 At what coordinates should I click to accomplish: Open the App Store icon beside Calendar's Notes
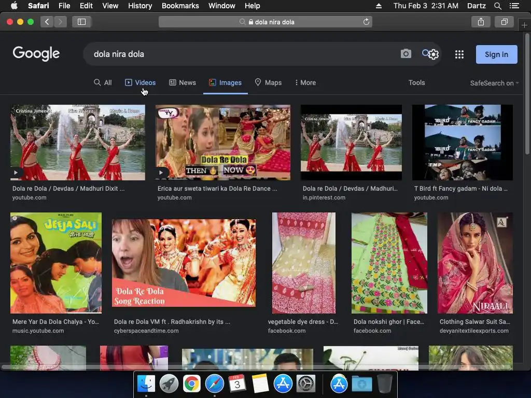(x=283, y=383)
